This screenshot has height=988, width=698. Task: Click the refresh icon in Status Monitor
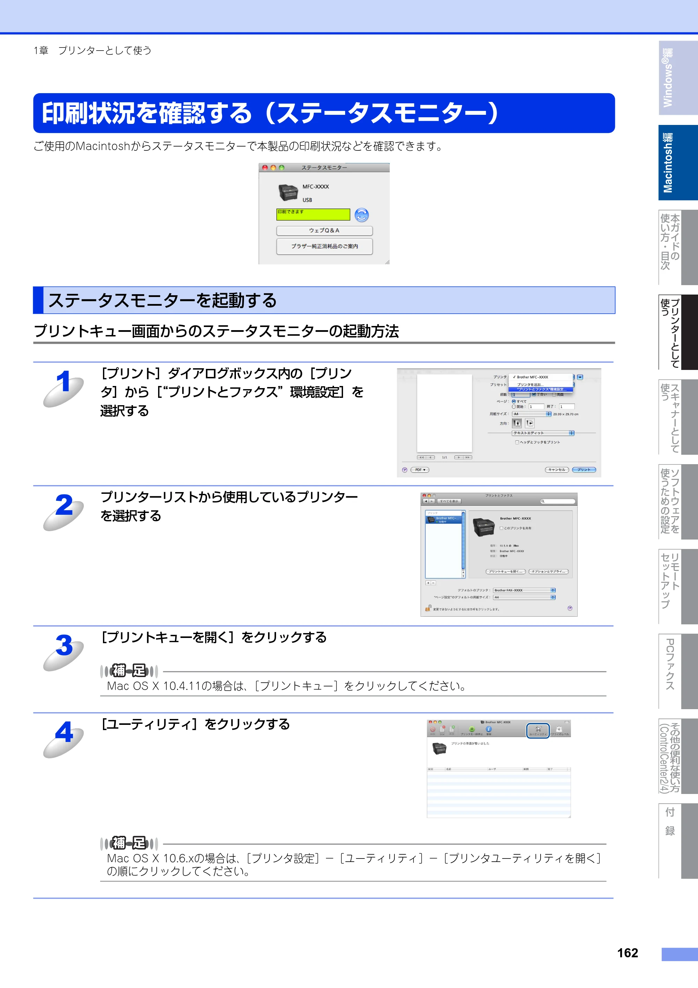(x=362, y=215)
